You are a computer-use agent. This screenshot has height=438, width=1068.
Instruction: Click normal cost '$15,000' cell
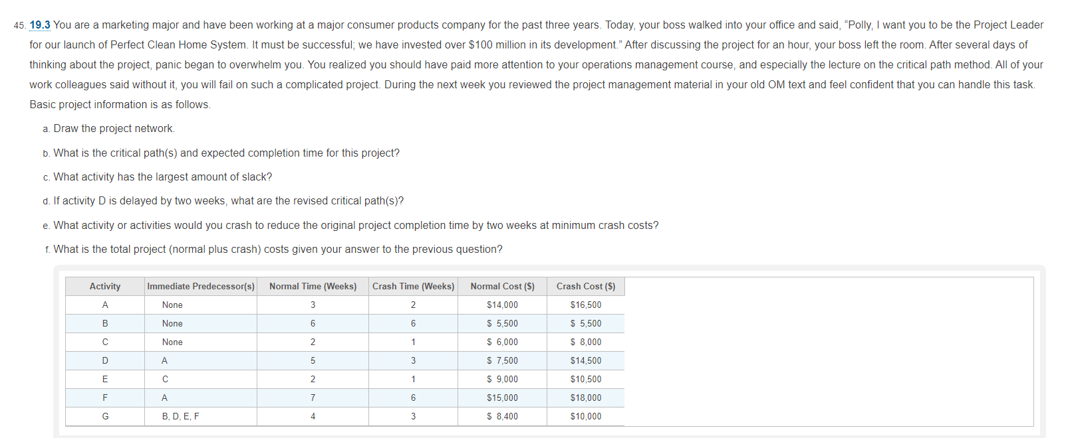[x=502, y=398]
